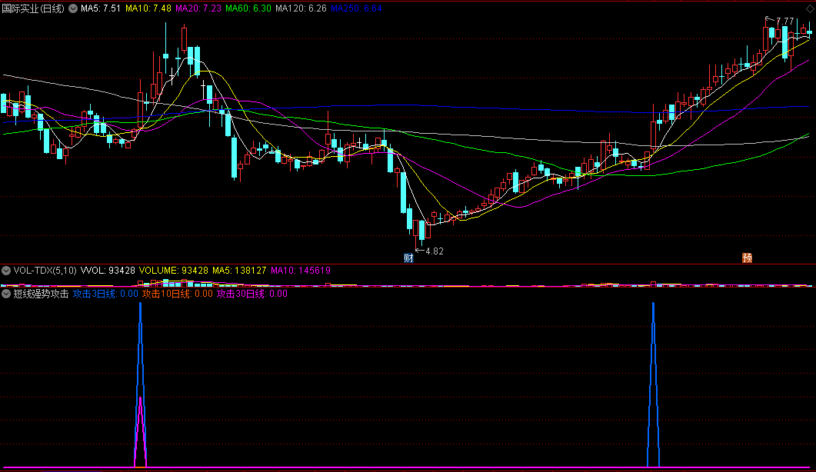Click the VOLUME: 93428 value

pyautogui.click(x=173, y=271)
